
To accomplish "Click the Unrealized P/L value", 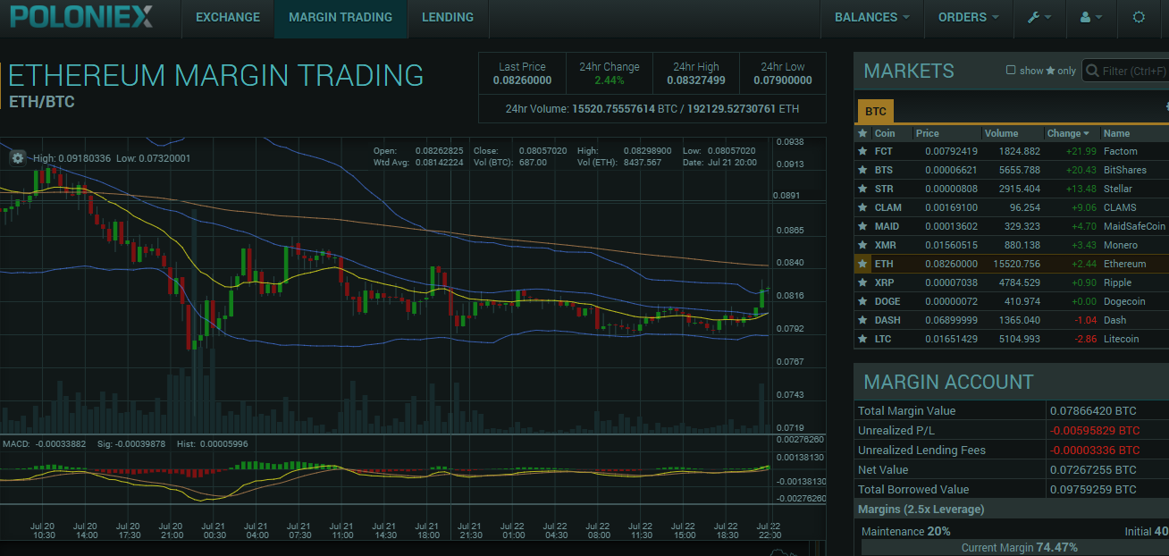I will coord(1095,431).
